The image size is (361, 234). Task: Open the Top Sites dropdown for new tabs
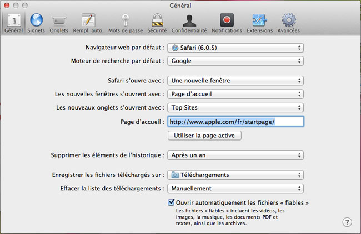235,107
